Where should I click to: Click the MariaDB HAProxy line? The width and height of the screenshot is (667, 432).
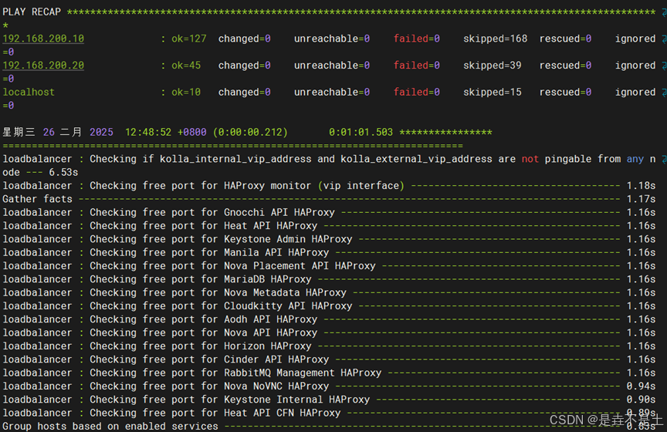click(329, 279)
